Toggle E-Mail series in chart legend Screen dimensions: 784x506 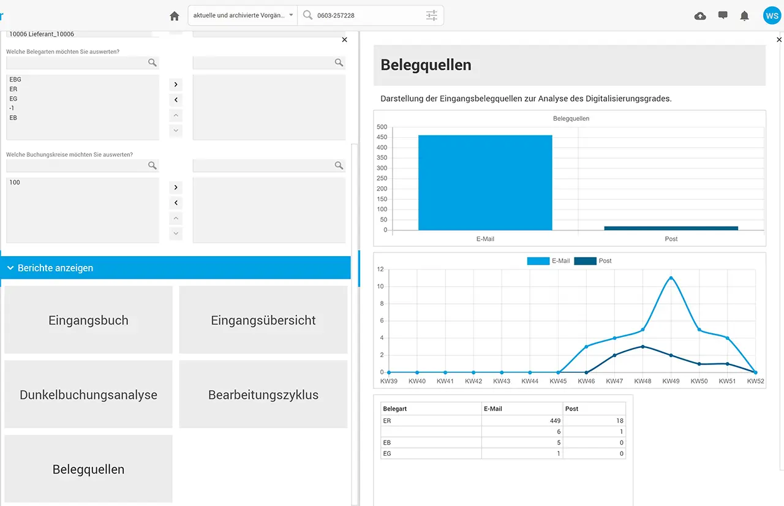[x=548, y=261]
